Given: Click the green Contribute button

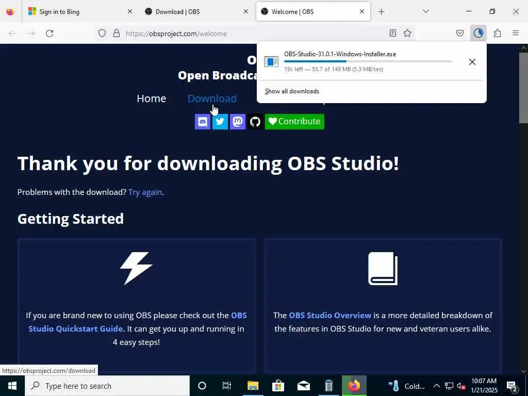Looking at the screenshot, I should [294, 122].
